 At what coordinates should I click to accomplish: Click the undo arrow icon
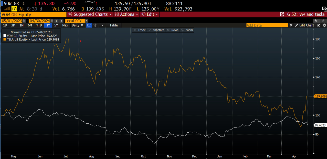pos(316,21)
